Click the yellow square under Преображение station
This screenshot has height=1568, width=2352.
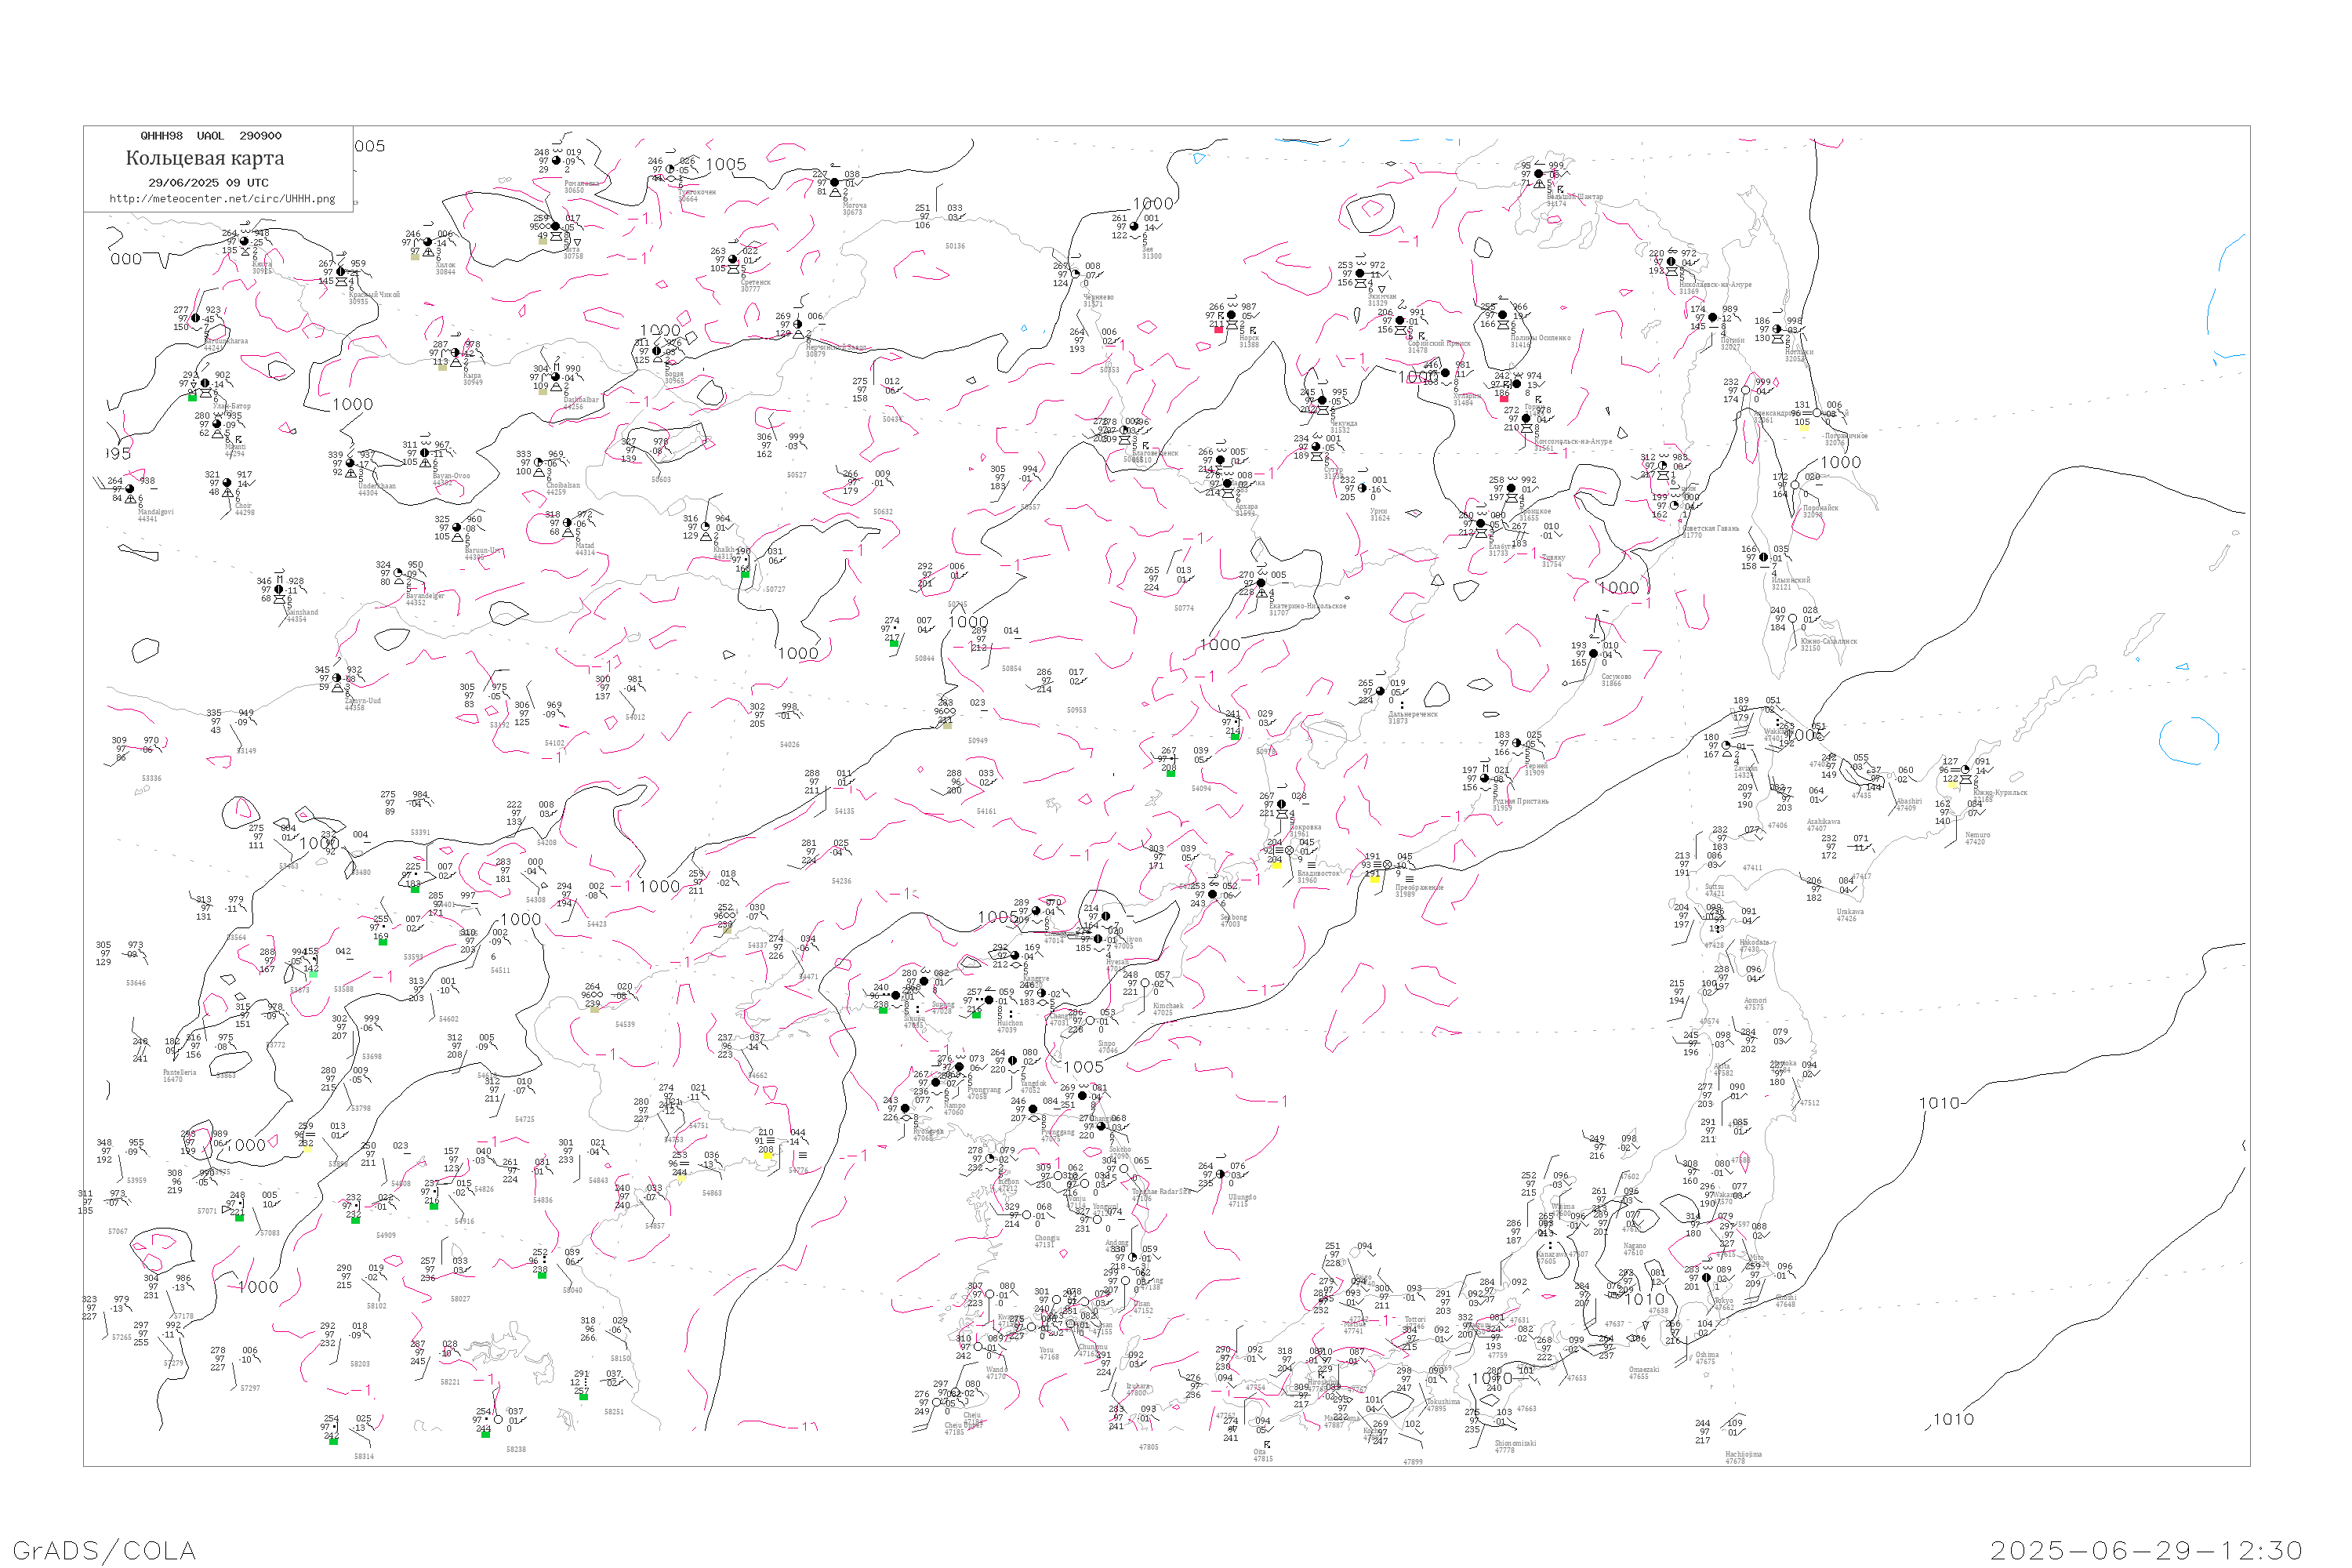click(1375, 880)
